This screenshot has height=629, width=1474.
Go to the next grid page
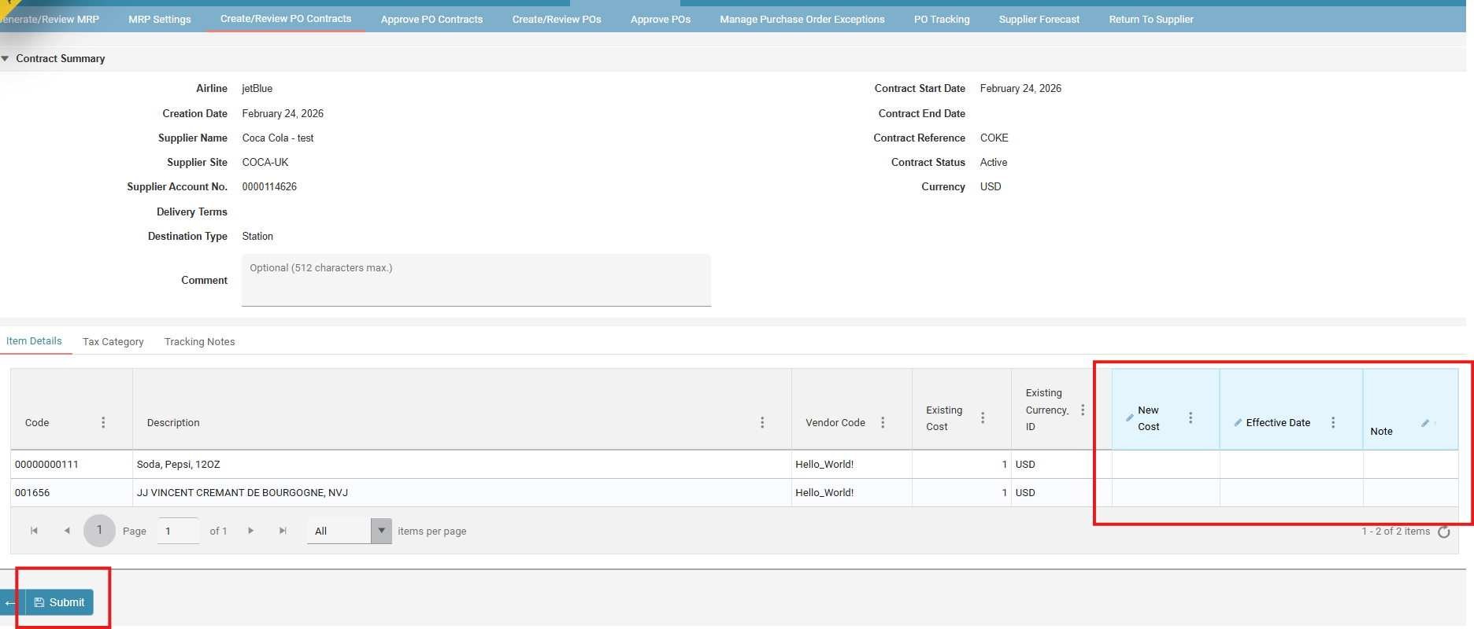pyautogui.click(x=251, y=531)
